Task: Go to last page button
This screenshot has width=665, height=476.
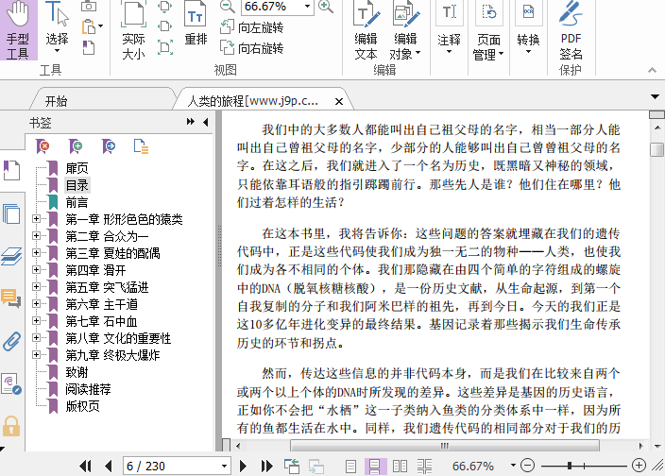Action: point(266,467)
